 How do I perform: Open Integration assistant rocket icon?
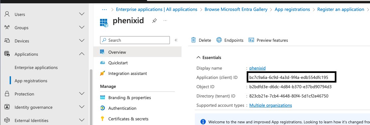click(x=102, y=74)
